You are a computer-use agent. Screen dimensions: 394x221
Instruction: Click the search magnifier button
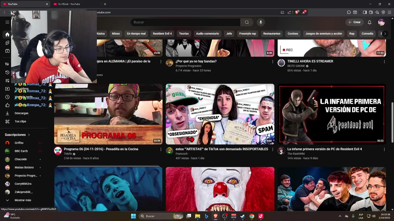tap(247, 22)
